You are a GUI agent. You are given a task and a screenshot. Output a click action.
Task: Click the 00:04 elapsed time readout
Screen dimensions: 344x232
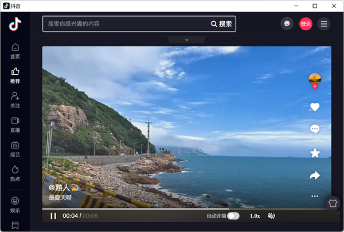click(70, 216)
